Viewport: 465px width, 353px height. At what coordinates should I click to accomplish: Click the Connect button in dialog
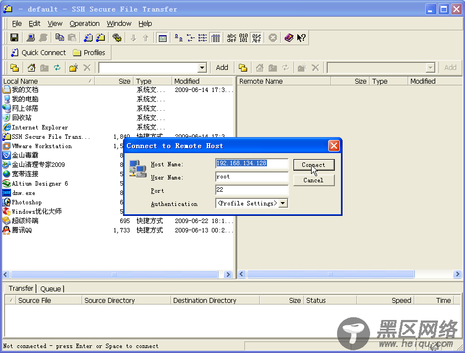click(x=314, y=165)
